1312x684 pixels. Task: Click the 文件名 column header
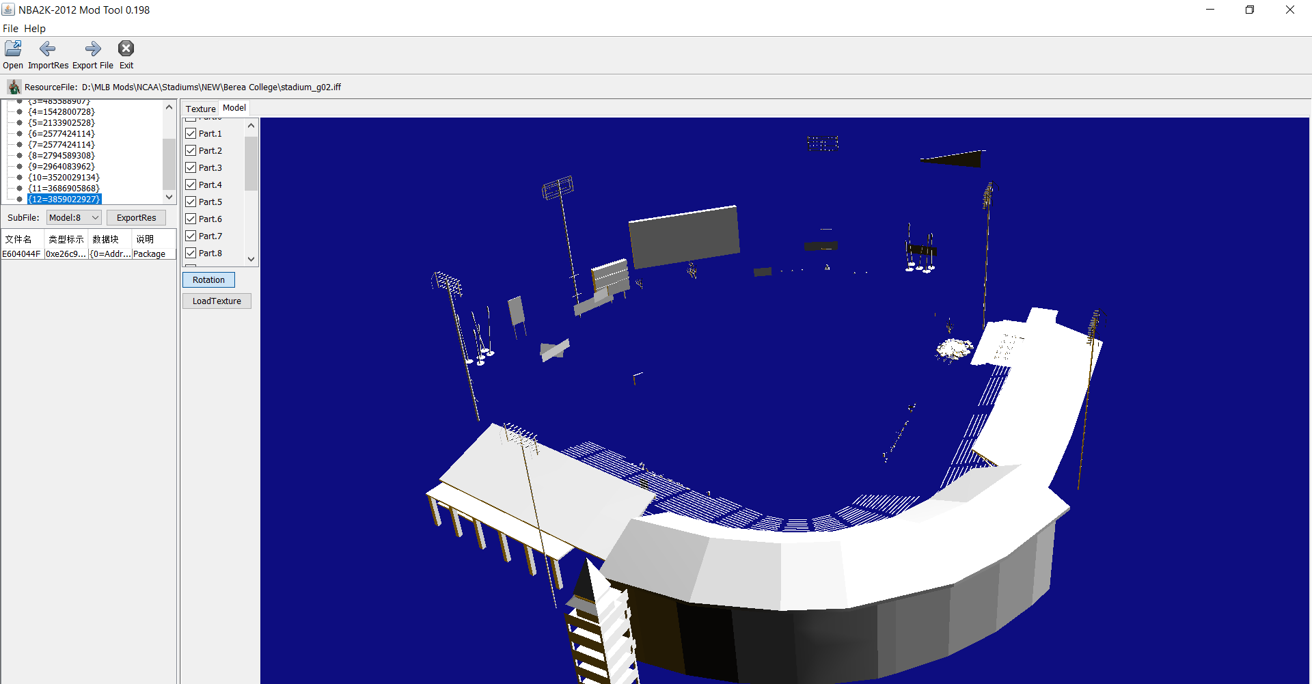point(23,239)
